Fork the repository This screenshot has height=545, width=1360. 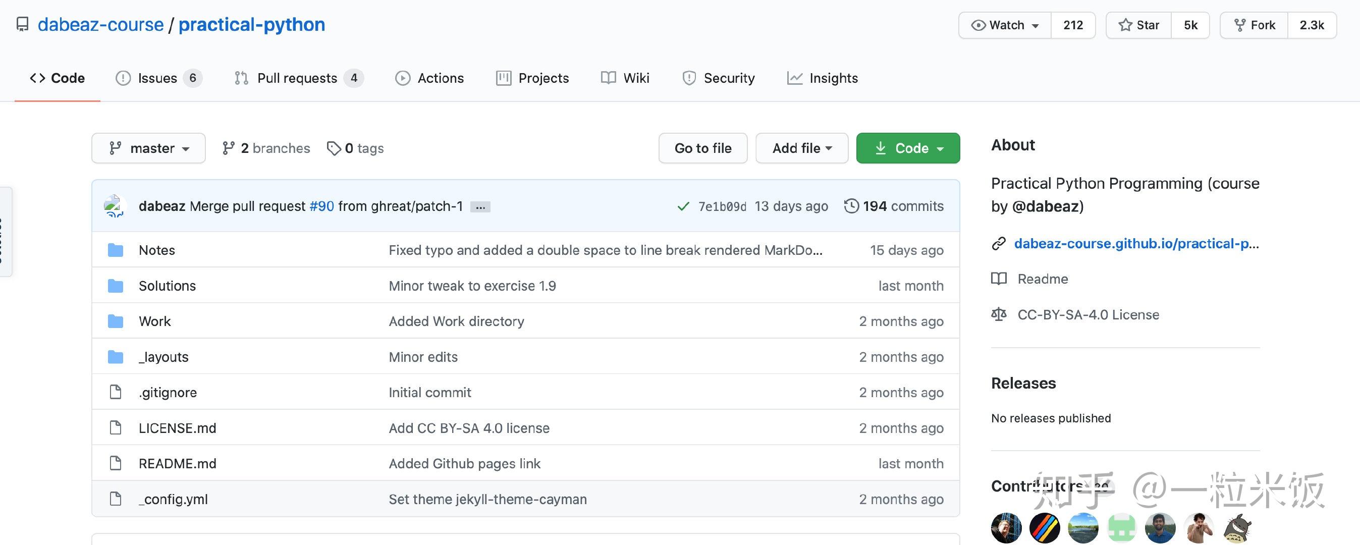pyautogui.click(x=1255, y=25)
